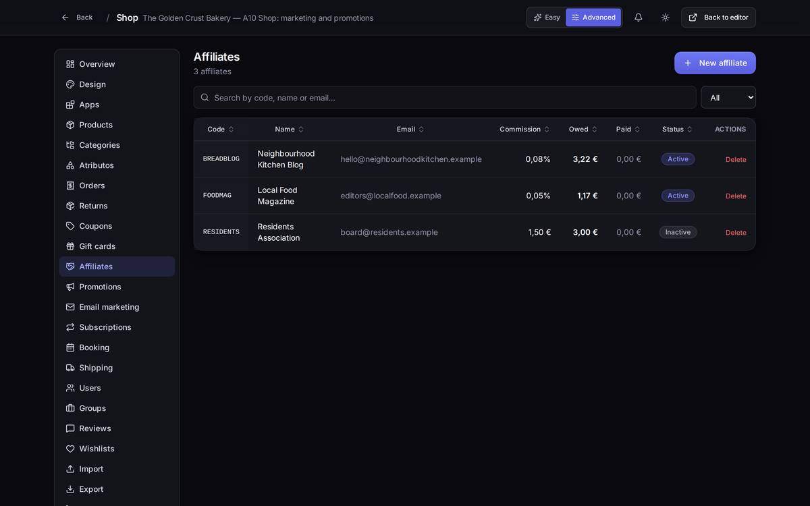Focus the affiliate search field
The image size is (810, 506).
pyautogui.click(x=445, y=97)
